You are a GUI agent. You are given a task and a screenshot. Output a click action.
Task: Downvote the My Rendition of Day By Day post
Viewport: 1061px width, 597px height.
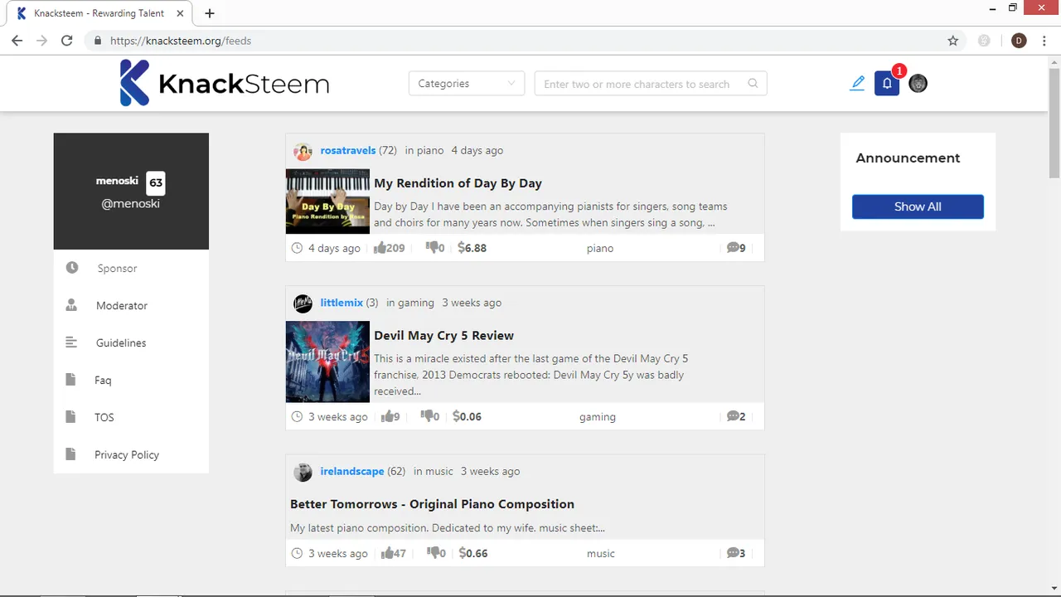[x=432, y=248]
